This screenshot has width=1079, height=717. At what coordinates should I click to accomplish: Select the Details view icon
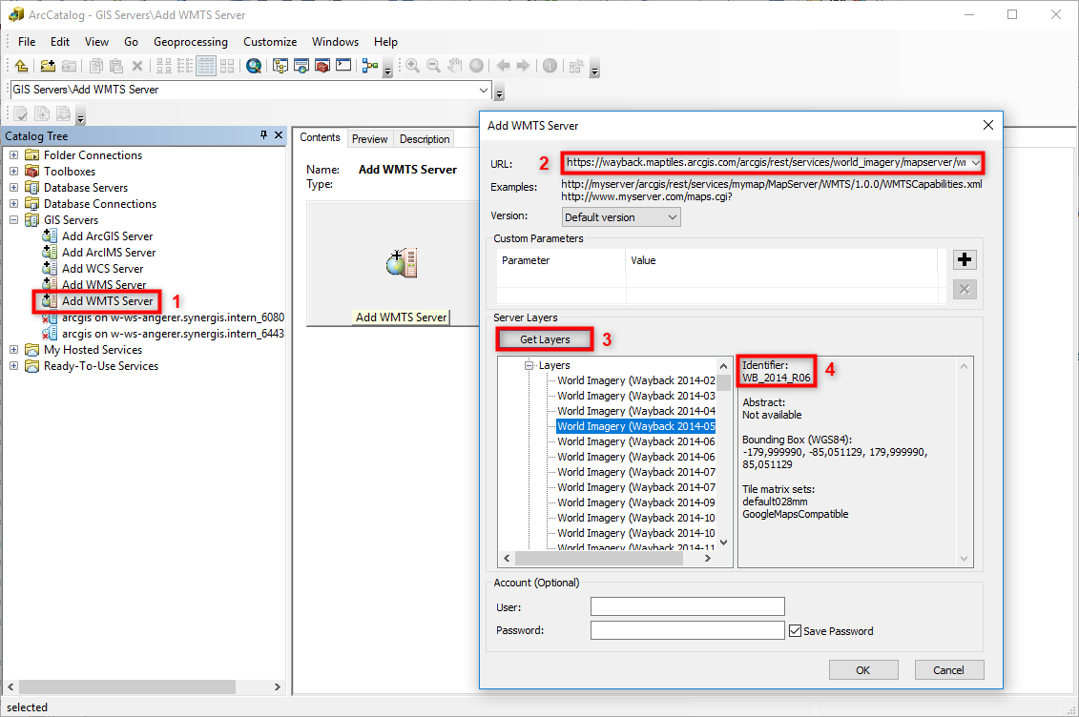pos(206,65)
